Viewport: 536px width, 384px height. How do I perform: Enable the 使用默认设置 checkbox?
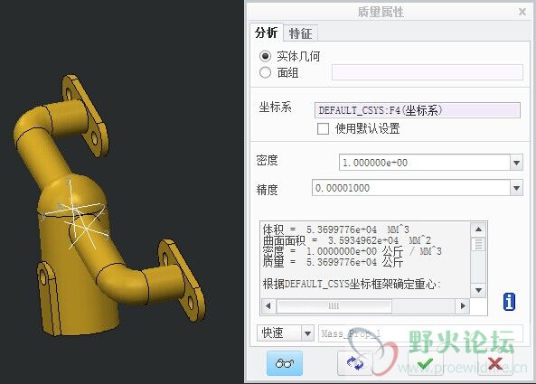[x=323, y=129]
